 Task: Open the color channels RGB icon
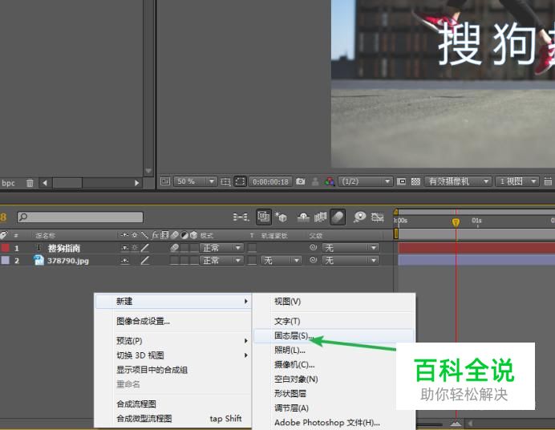pos(330,181)
